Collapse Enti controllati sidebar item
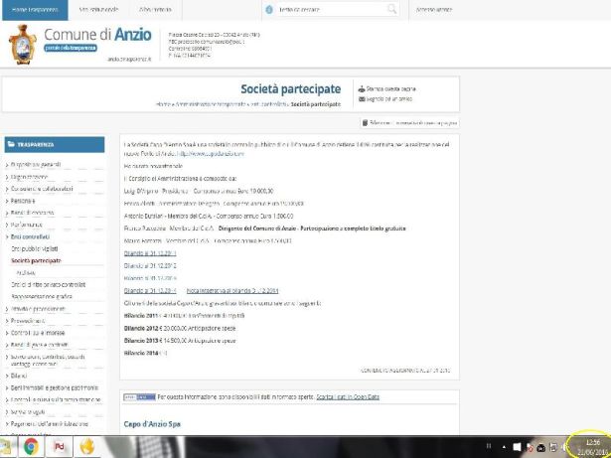The height and width of the screenshot is (458, 611). [x=30, y=237]
